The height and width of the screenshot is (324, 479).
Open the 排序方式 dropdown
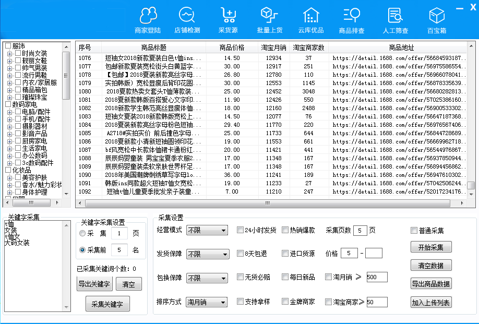tap(207, 302)
